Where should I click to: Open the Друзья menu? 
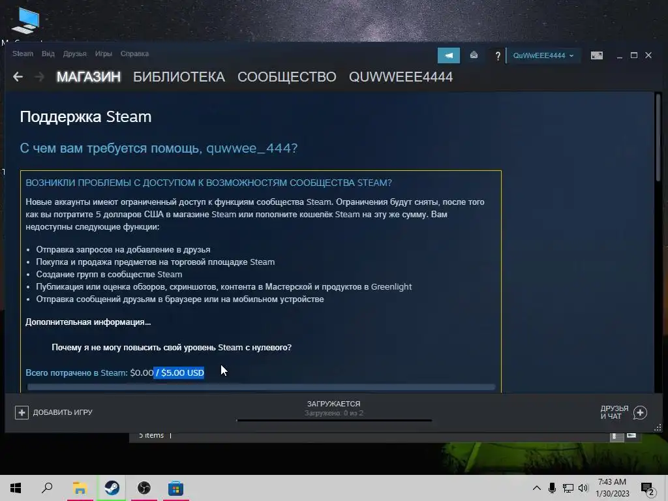coord(74,53)
